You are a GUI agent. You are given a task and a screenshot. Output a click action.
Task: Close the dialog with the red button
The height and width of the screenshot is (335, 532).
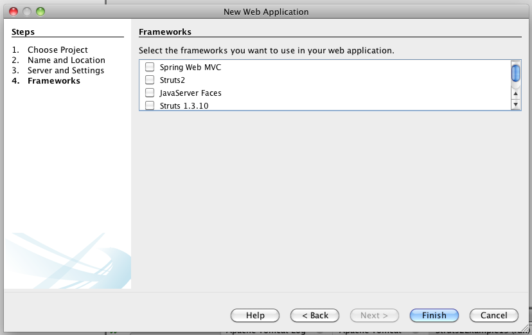(13, 12)
